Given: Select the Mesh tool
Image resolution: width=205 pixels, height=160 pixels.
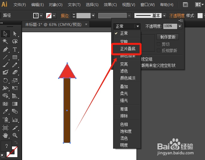Looking at the screenshot, I should pyautogui.click(x=5, y=104).
